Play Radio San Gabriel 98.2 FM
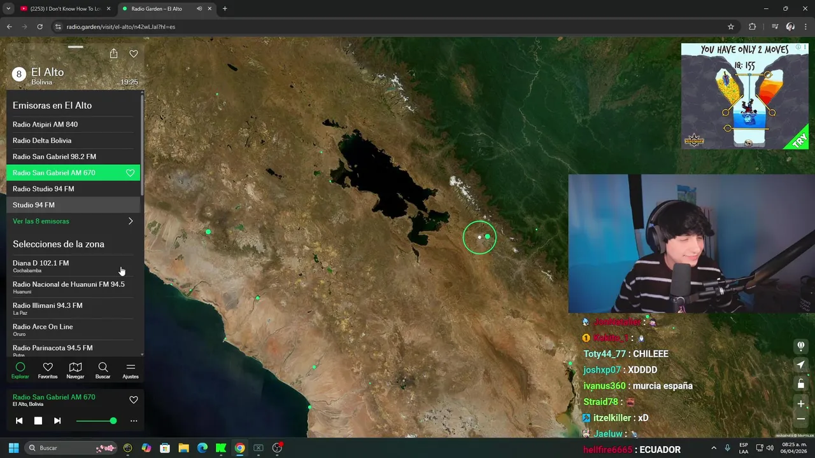The image size is (815, 458). click(x=73, y=156)
